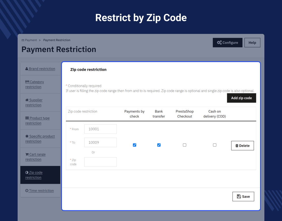
Task: Select the Zip code restriction tab
Action: coord(40,175)
